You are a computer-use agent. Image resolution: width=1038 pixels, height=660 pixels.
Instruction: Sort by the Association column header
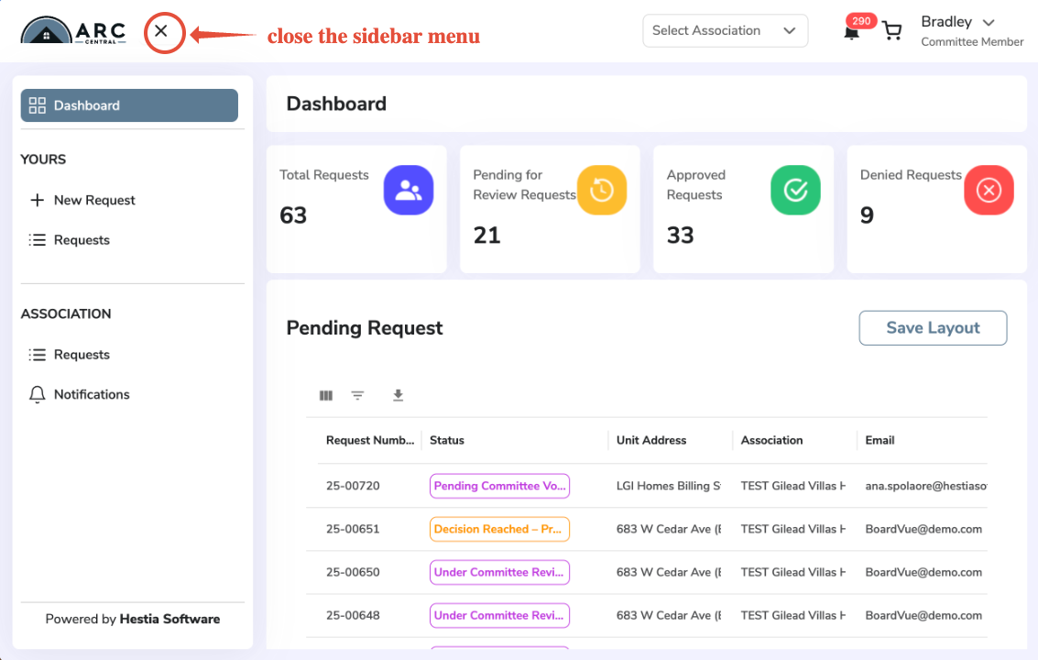point(771,440)
